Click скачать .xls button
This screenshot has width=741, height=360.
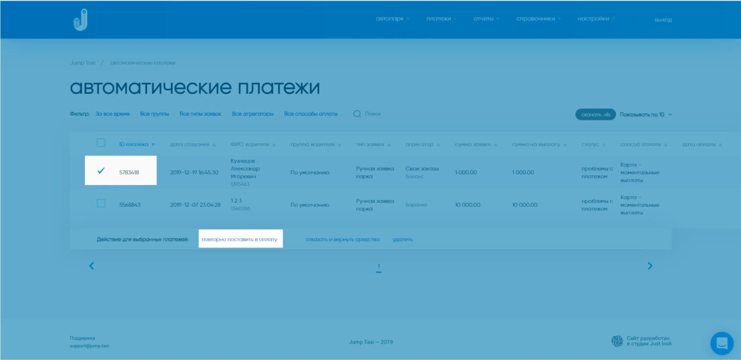[x=595, y=114]
